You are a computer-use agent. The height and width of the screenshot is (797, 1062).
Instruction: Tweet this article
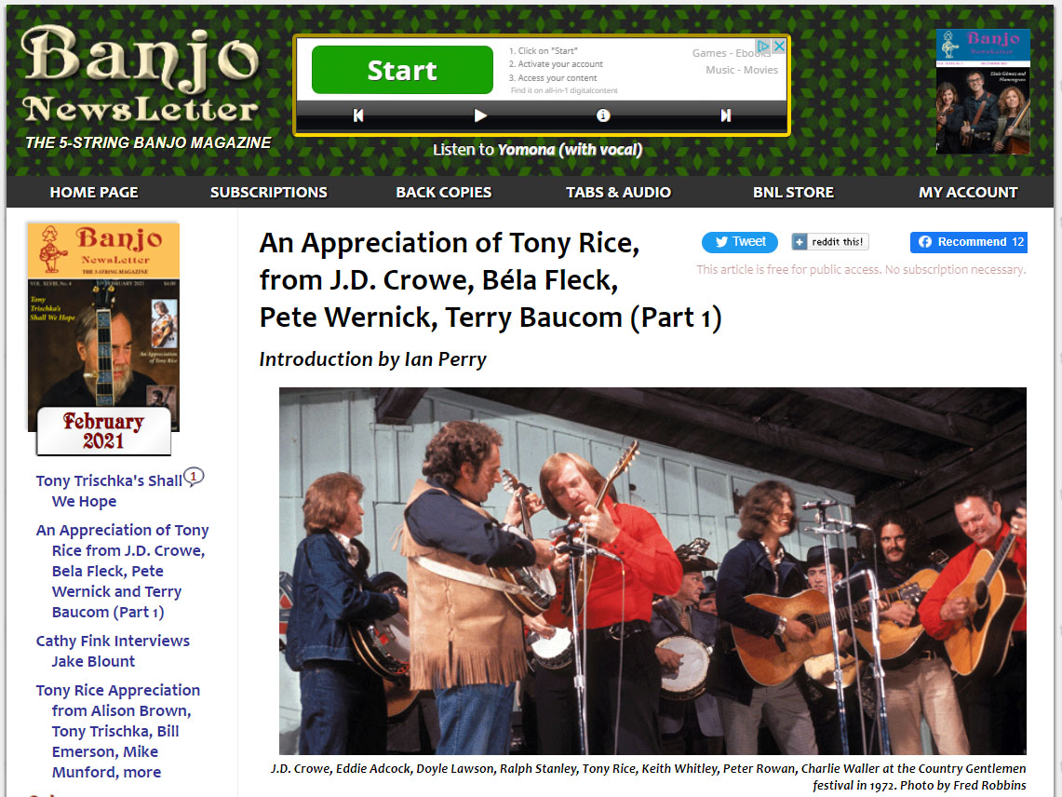click(740, 242)
